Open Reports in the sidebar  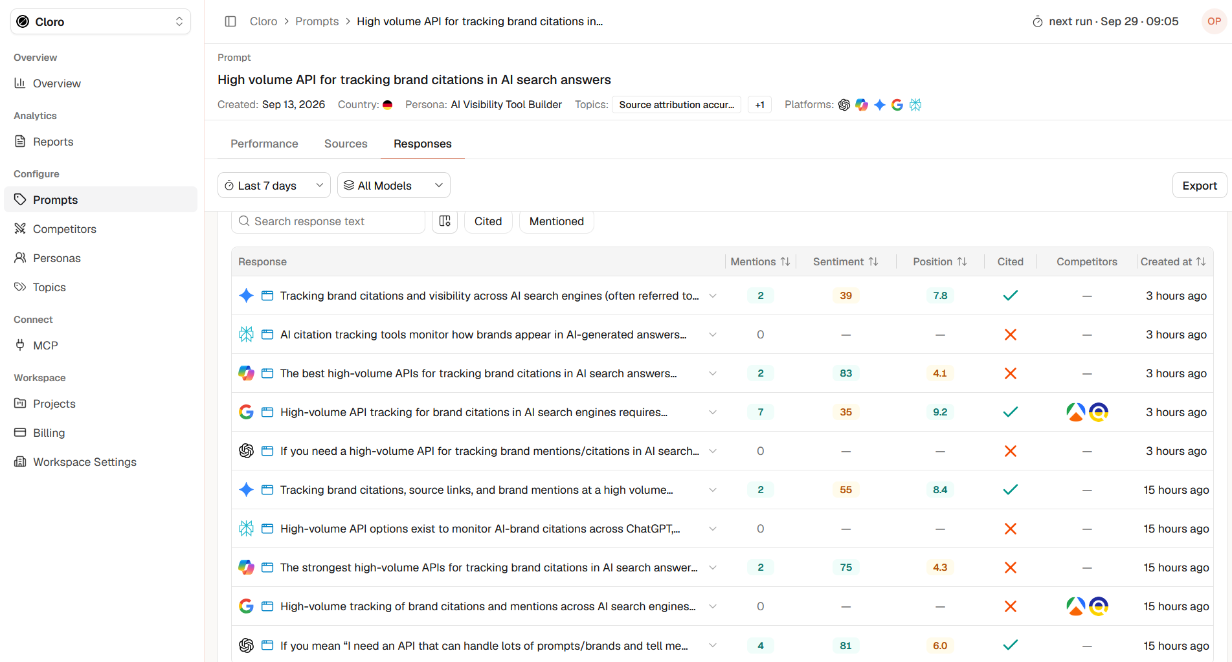tap(100, 142)
